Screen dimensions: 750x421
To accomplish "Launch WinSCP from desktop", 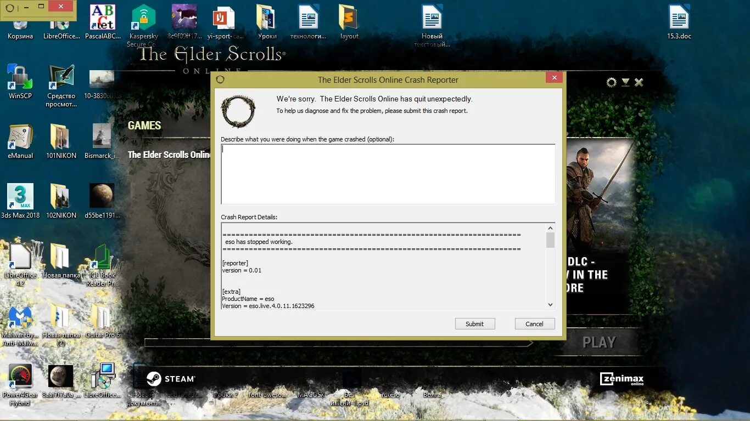I will tap(20, 82).
